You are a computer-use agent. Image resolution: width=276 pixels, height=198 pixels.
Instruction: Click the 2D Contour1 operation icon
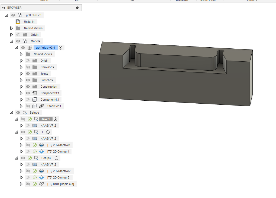[x=41, y=151]
